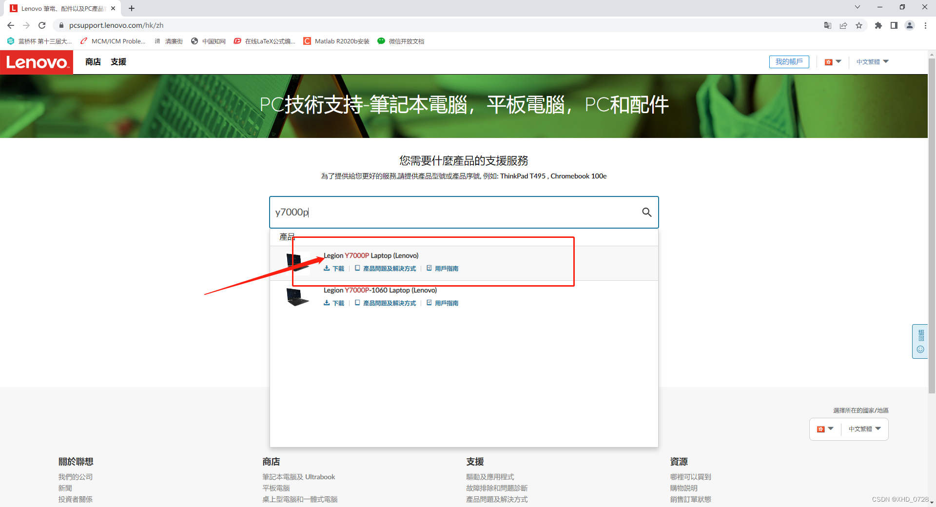This screenshot has width=936, height=507.
Task: Open footer link 哪裡可以買到
Action: pos(690,477)
